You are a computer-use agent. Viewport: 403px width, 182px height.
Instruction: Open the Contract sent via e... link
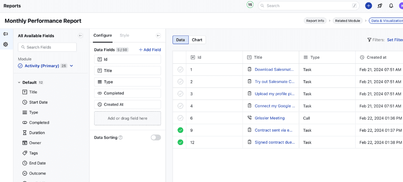[274, 130]
